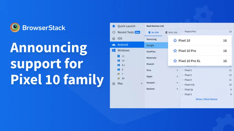
Task: Select the iOS apple icon
Action: (114, 39)
